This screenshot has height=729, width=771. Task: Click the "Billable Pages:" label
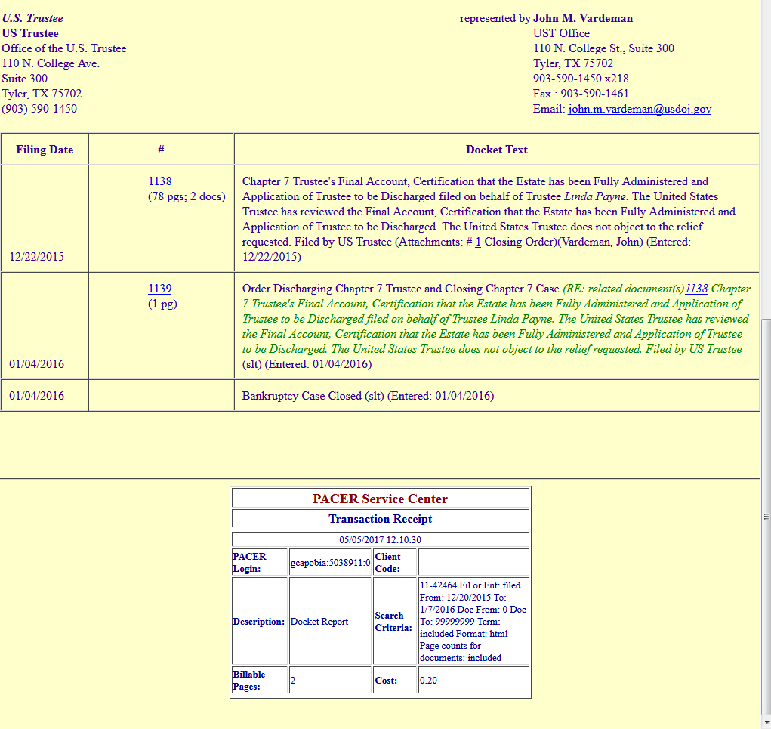249,681
